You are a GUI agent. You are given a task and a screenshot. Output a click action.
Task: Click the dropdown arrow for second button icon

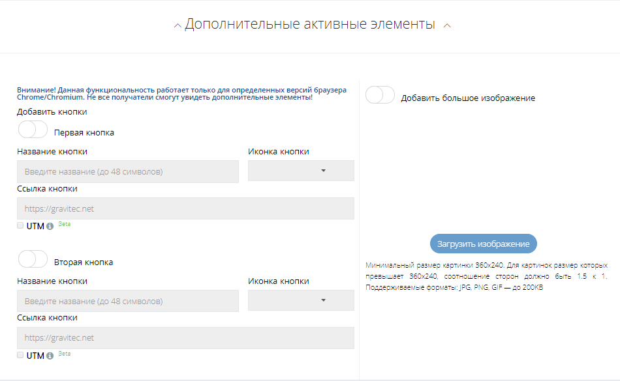pos(324,300)
